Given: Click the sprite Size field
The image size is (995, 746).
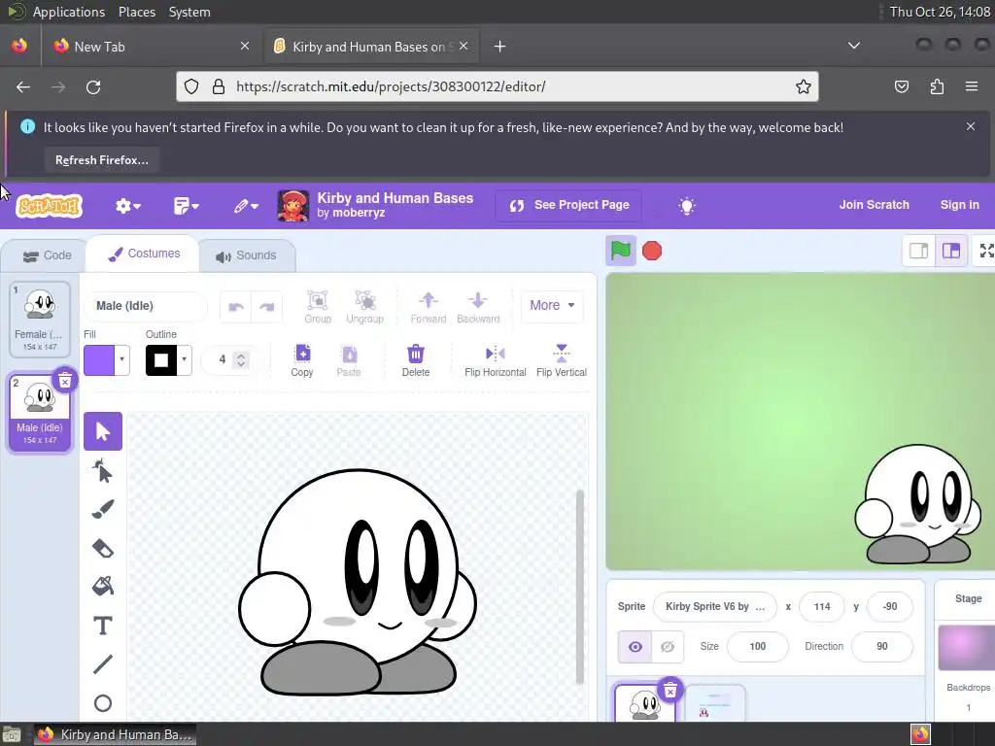Looking at the screenshot, I should click(757, 646).
